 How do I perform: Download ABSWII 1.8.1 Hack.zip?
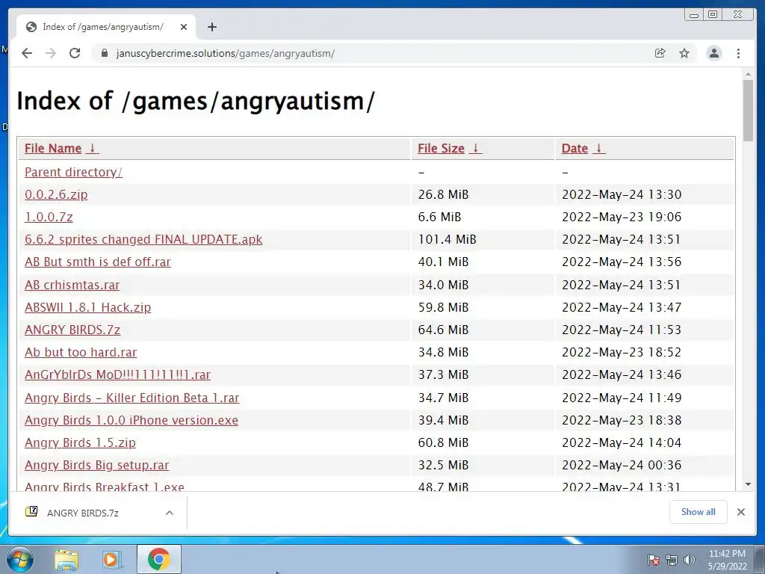(88, 307)
